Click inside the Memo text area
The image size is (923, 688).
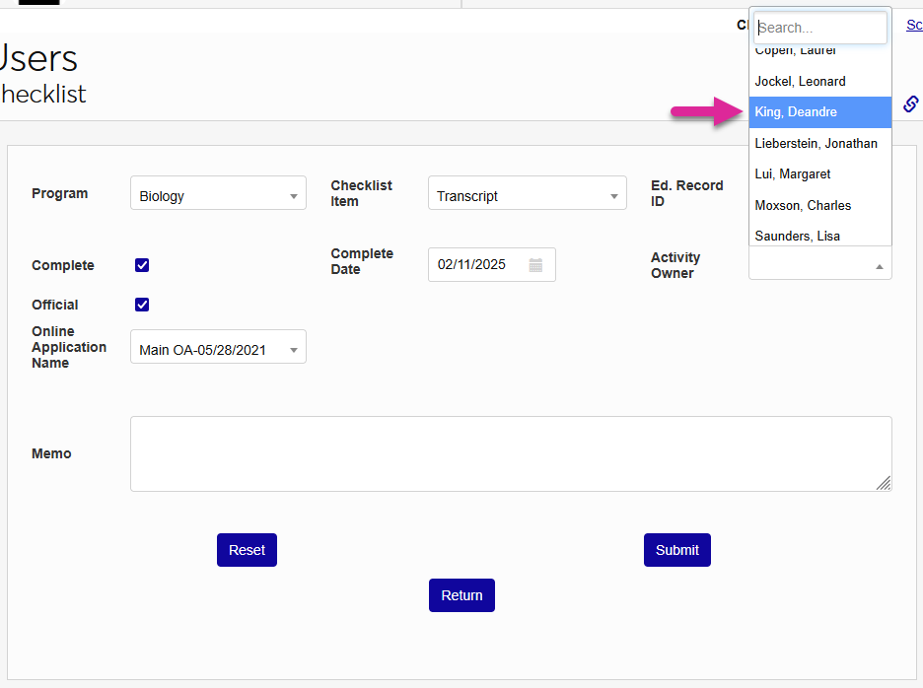[510, 453]
